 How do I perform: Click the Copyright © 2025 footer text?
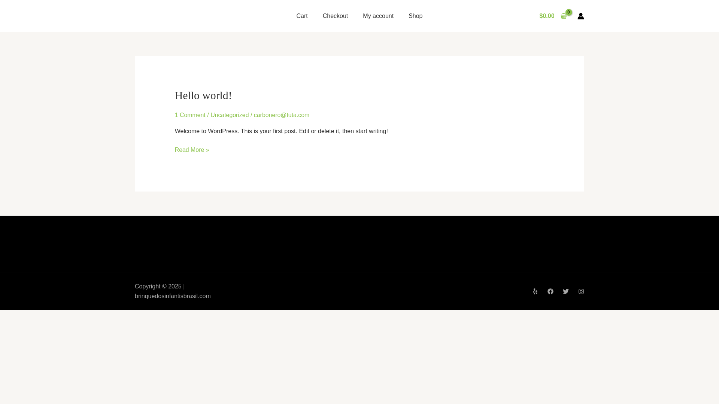click(x=158, y=287)
